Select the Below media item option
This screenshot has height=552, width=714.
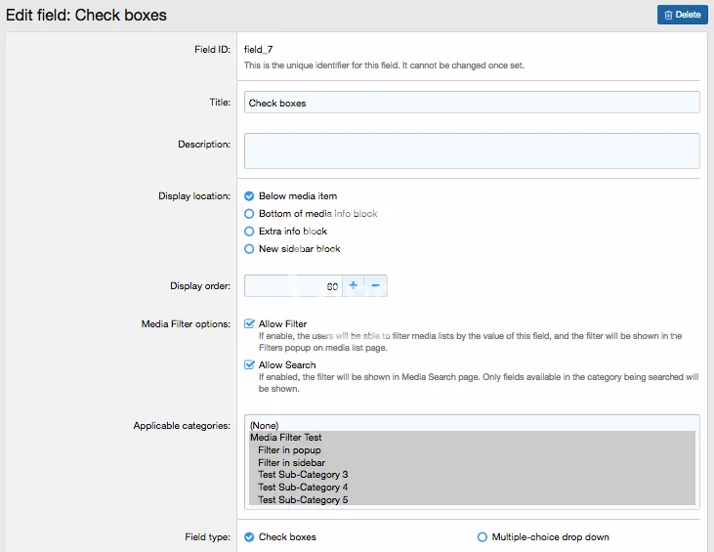[249, 196]
